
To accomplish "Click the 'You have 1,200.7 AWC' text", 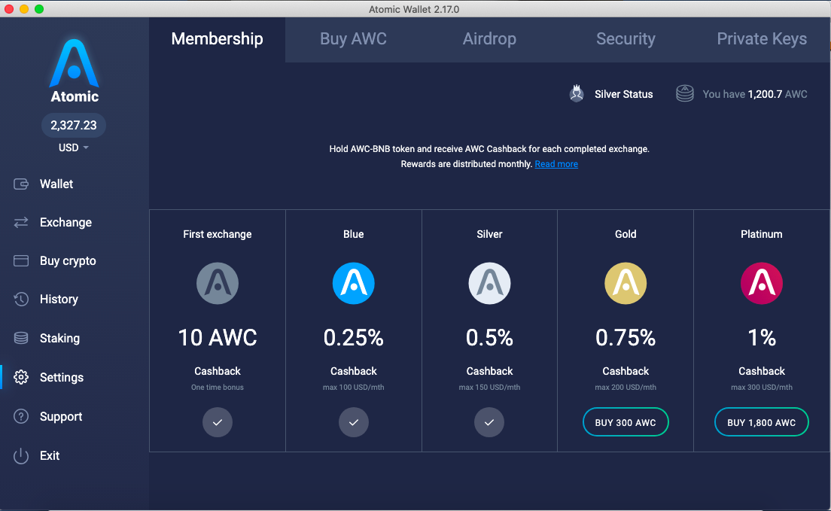I will tap(755, 94).
